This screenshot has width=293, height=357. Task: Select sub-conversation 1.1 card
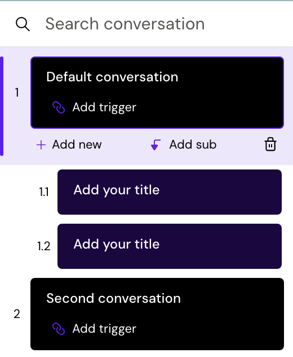point(170,192)
